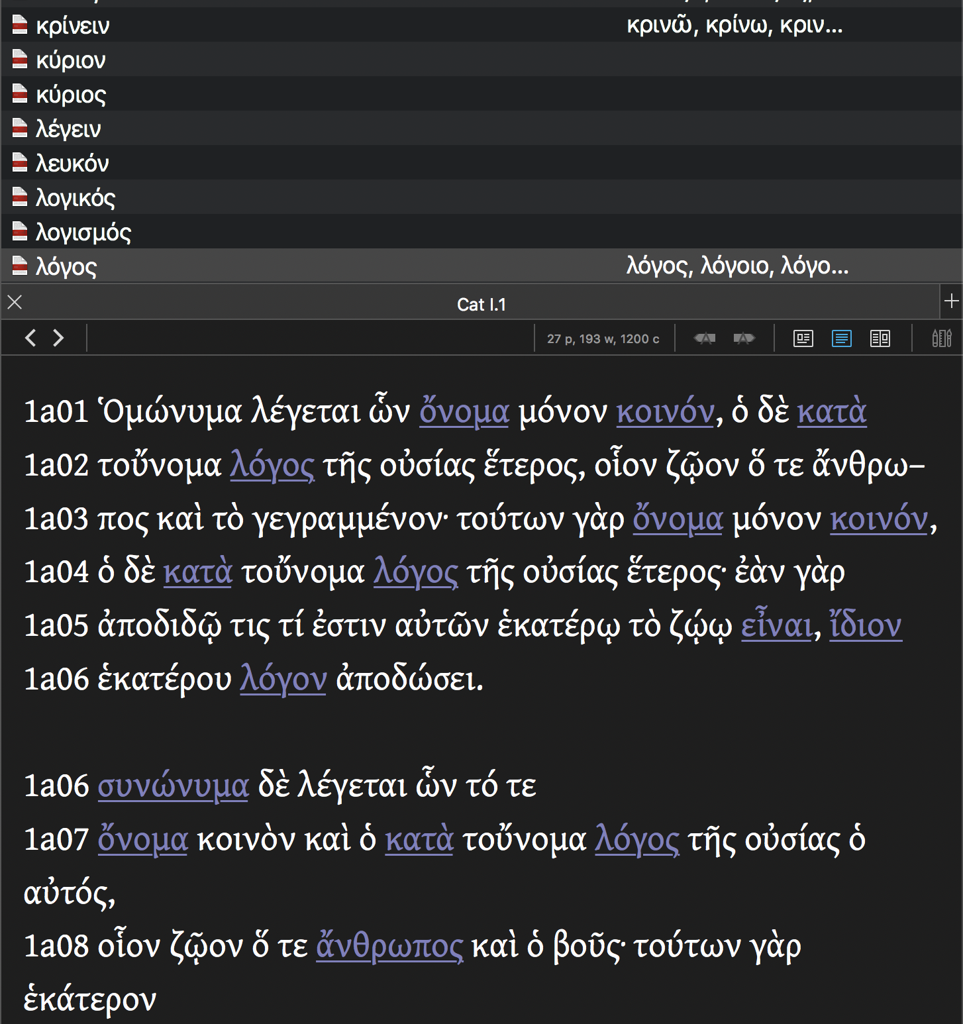Click the word count status text
963x1024 pixels.
pyautogui.click(x=603, y=339)
